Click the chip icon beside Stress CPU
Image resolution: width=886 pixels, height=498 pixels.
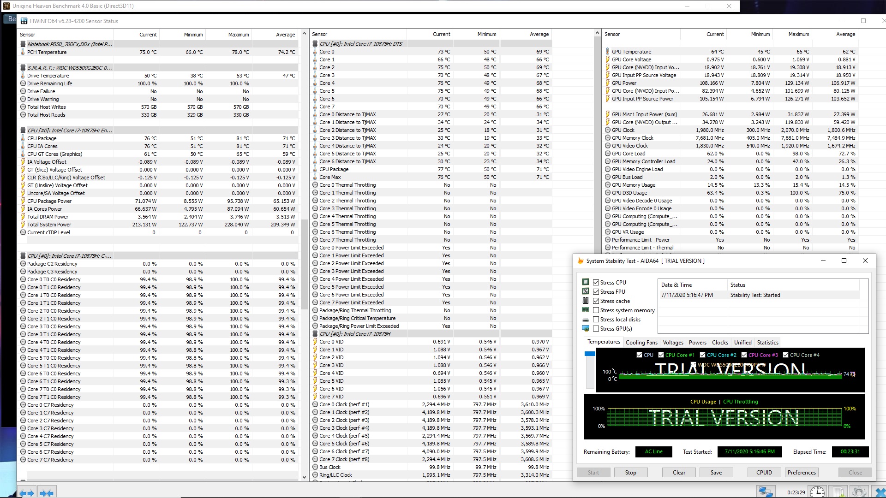586,282
